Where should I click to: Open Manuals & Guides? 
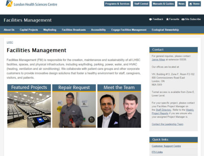163,4
